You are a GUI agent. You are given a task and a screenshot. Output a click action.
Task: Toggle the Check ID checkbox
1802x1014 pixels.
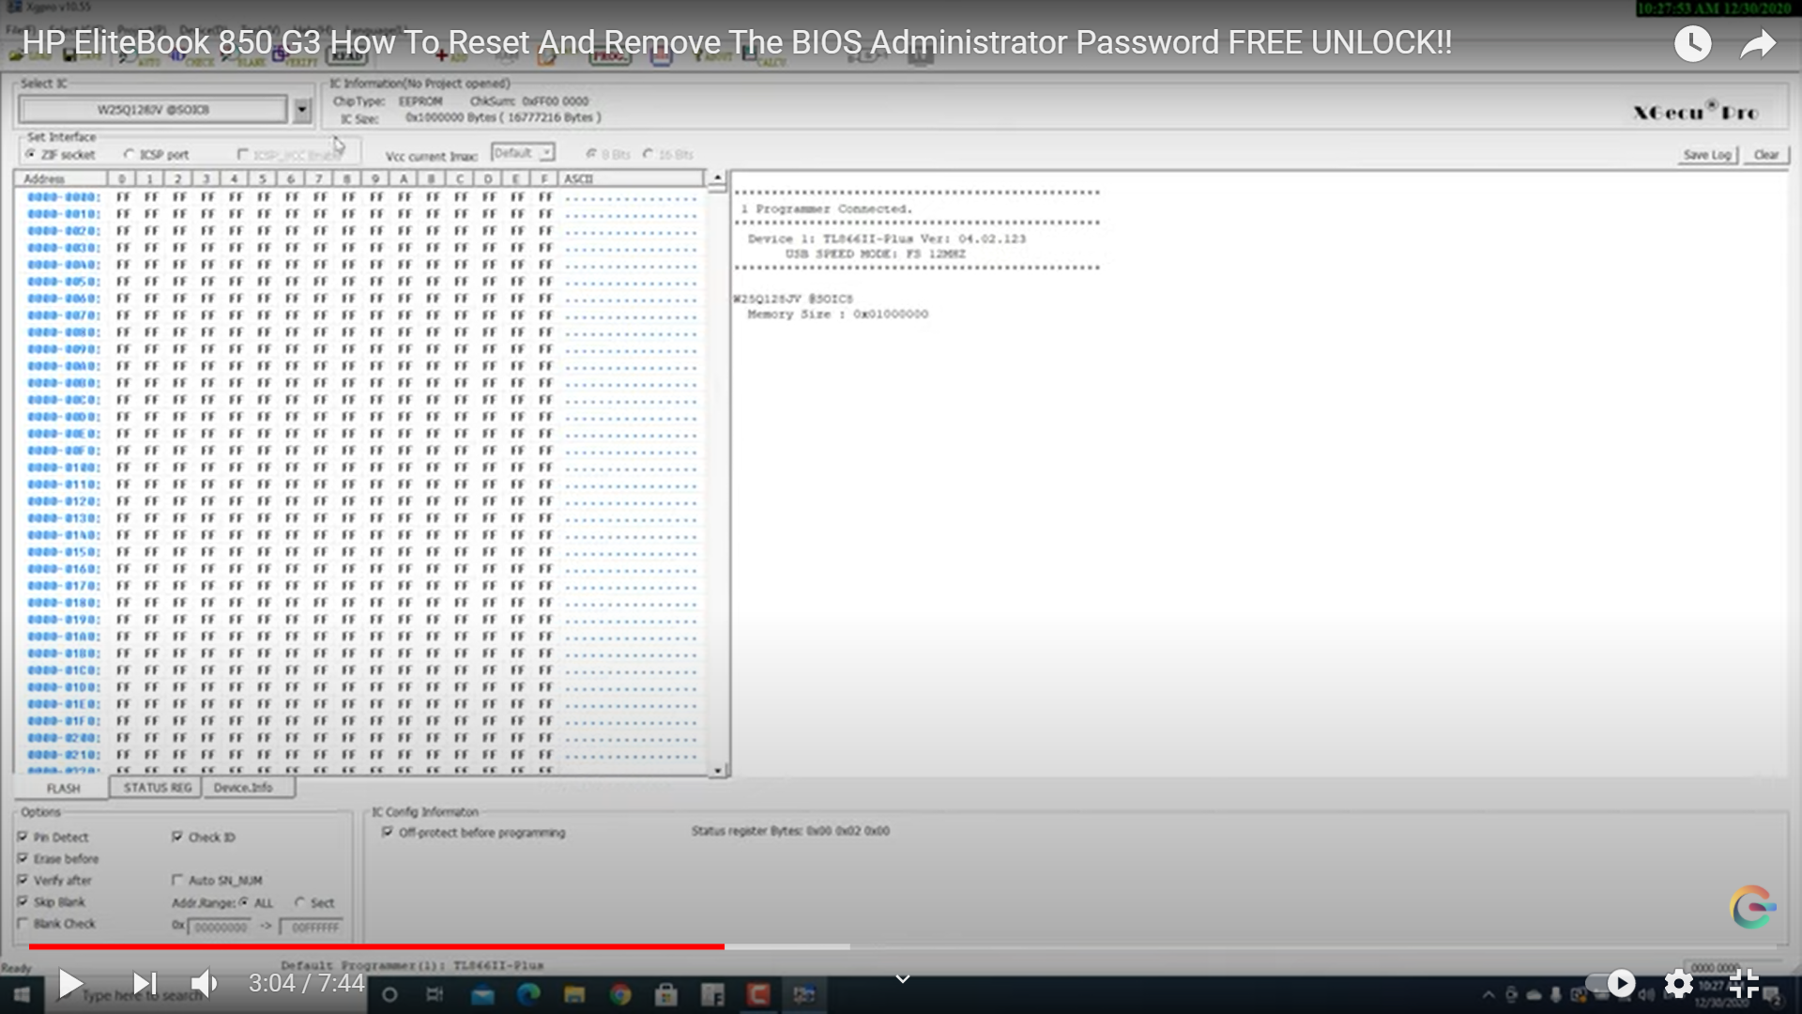[x=177, y=837]
